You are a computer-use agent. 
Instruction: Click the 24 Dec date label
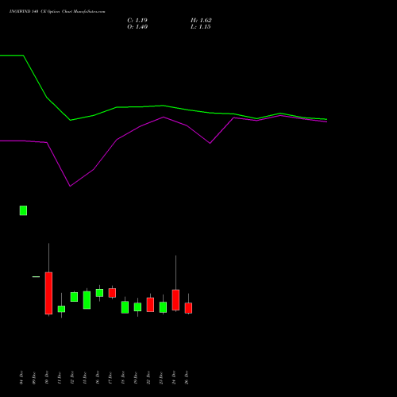[174, 378]
